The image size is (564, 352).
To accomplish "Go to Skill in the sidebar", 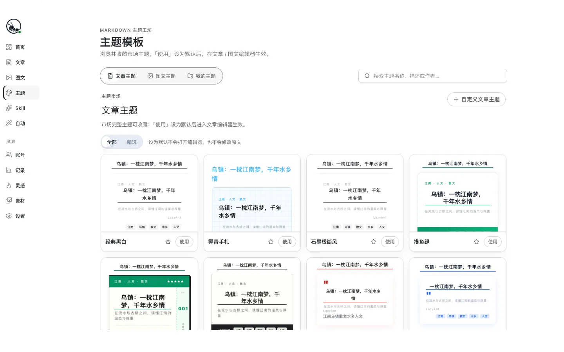I will pos(22,108).
